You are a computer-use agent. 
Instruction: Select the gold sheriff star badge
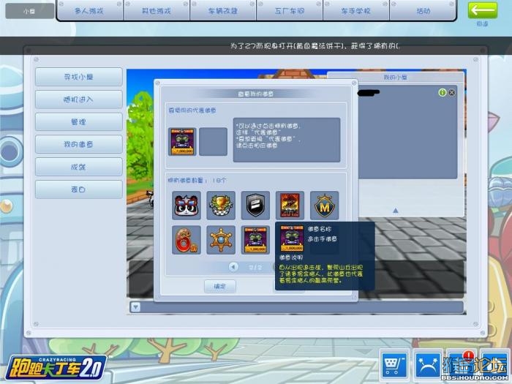(221, 240)
